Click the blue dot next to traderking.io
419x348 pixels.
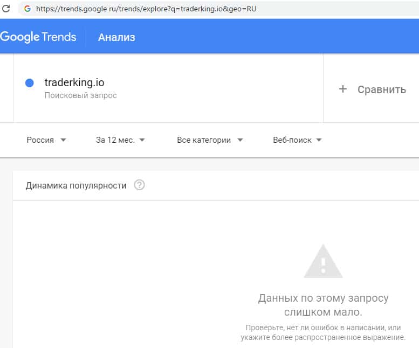pos(30,83)
